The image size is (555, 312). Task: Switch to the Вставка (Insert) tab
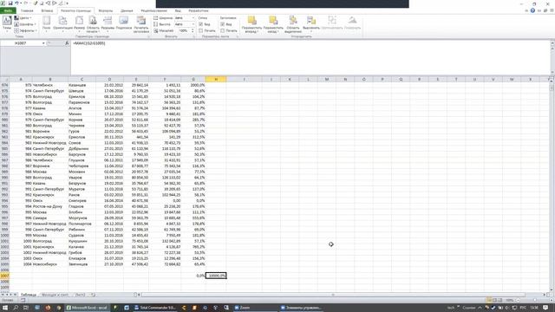tap(47, 10)
